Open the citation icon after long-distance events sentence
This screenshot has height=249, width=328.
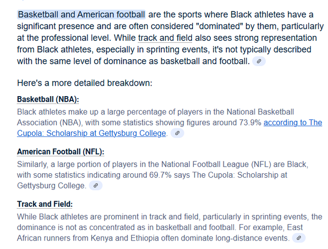pyautogui.click(x=299, y=238)
